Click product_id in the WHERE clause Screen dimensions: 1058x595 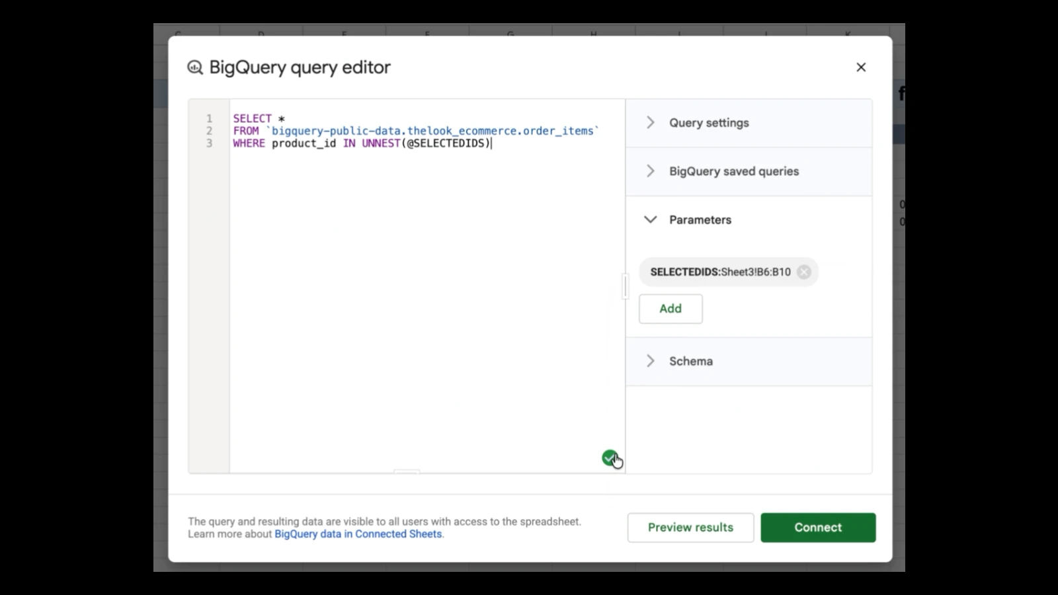[304, 143]
